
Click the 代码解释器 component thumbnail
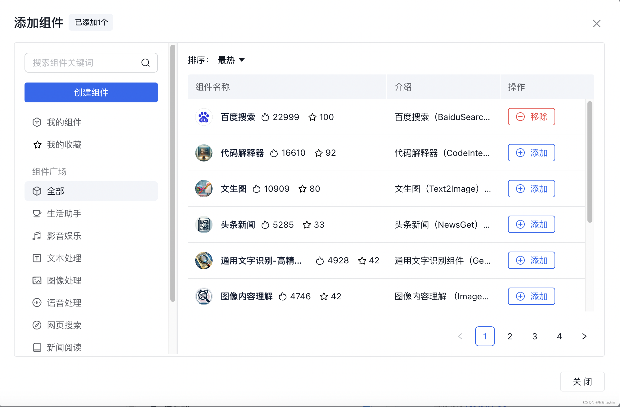tap(204, 153)
